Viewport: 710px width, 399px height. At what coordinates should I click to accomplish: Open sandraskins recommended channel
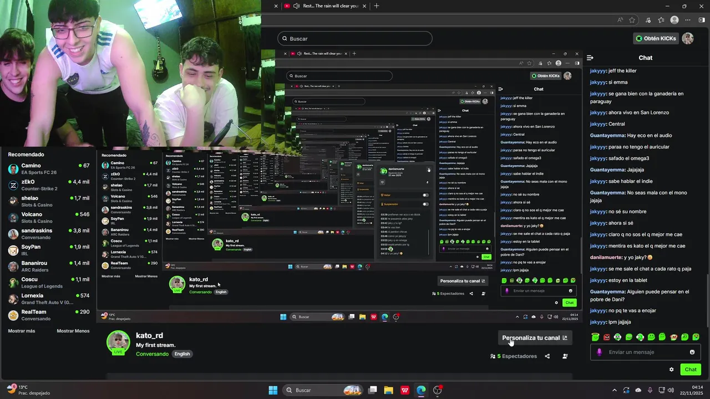coord(49,234)
